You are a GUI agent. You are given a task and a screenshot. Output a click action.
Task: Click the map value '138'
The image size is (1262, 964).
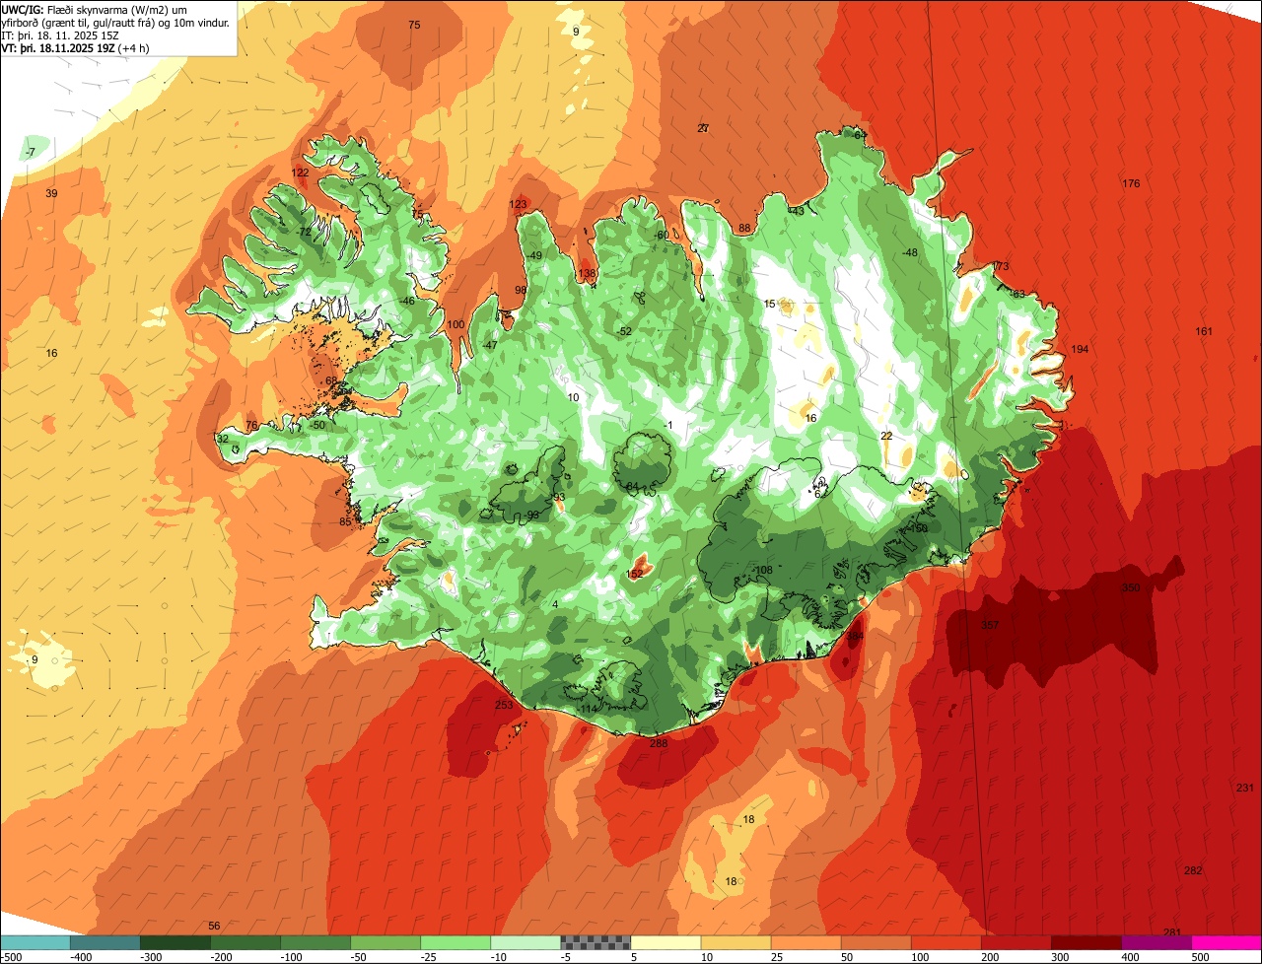(x=588, y=274)
